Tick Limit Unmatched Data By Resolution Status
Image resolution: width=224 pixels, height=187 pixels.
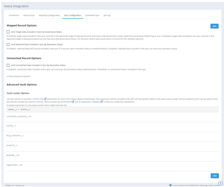8,65
